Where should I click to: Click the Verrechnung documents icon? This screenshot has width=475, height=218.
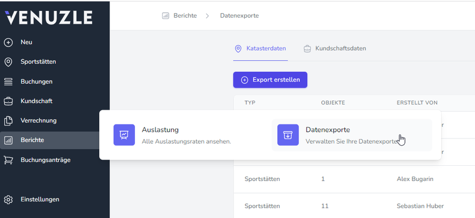tap(8, 121)
